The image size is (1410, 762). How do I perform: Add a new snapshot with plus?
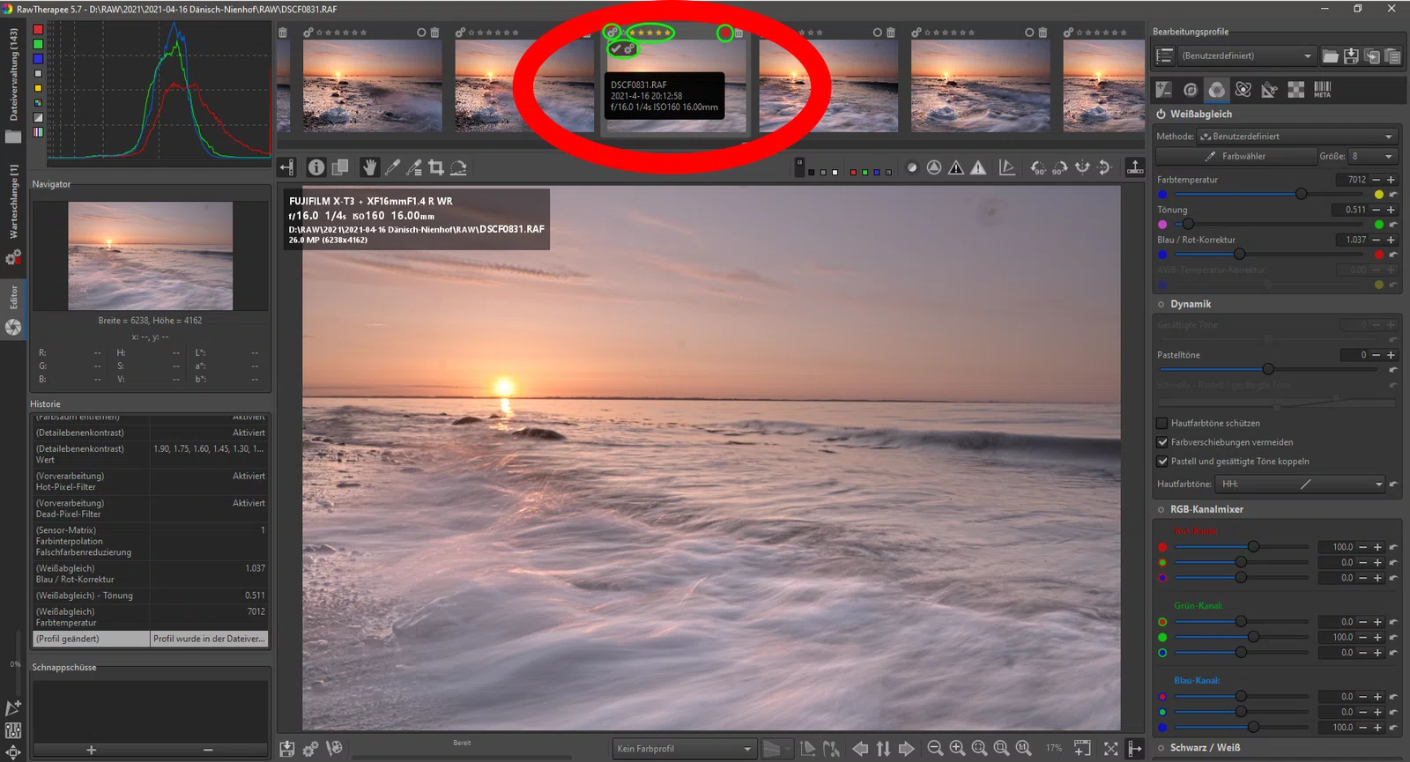click(91, 750)
